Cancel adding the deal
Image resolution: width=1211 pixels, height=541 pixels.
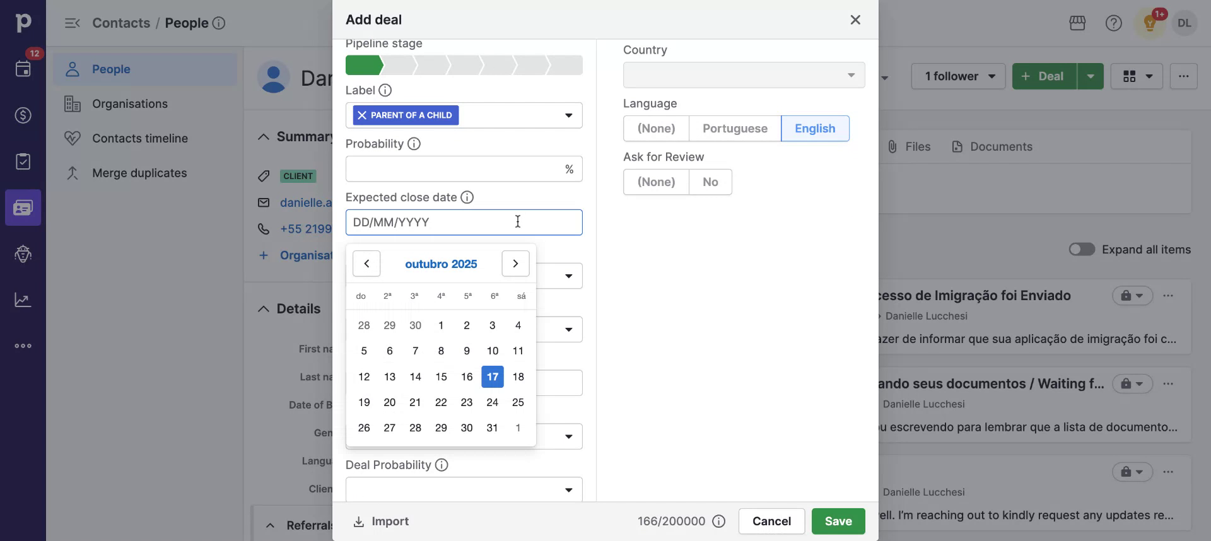click(771, 521)
